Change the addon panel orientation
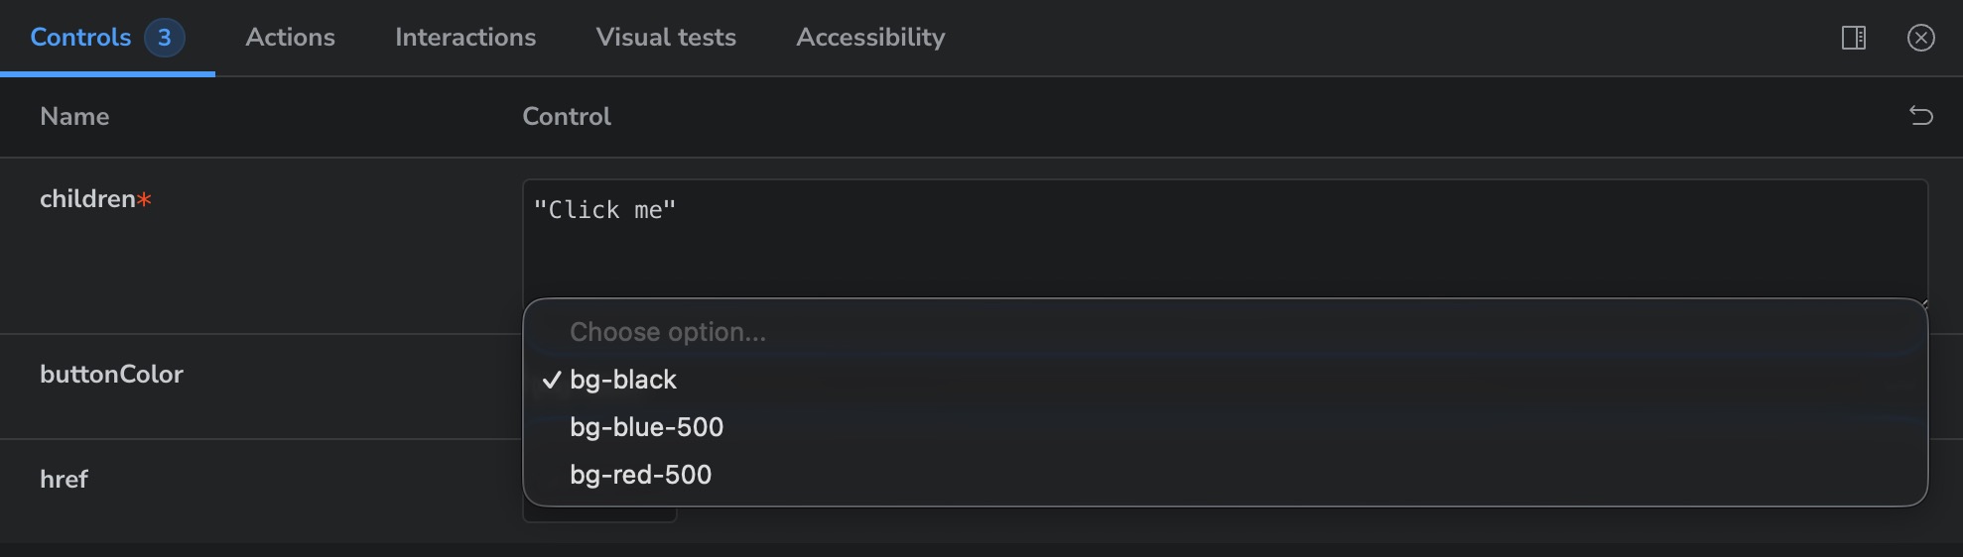 pos(1853,38)
